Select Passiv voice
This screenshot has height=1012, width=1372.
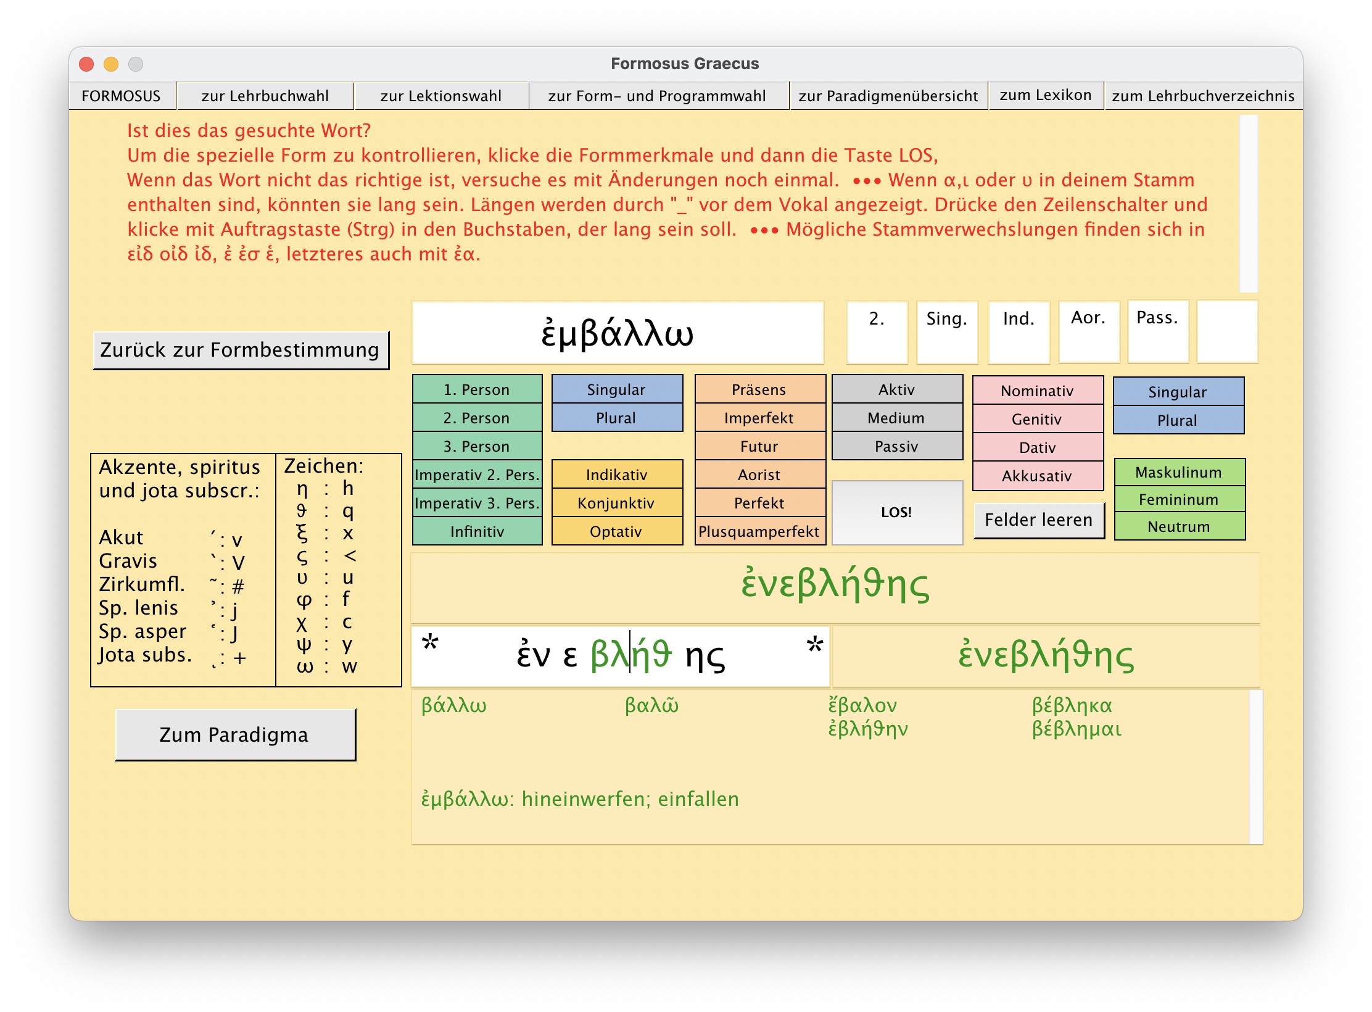[x=896, y=447]
